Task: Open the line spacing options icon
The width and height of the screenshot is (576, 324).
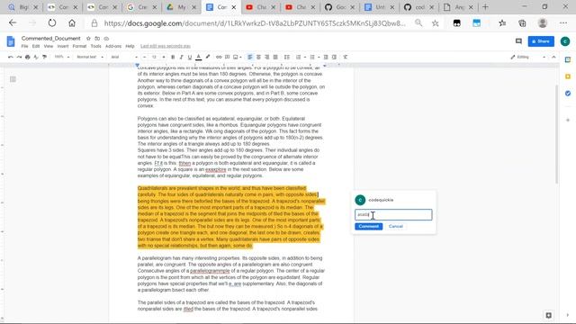Action: point(287,57)
